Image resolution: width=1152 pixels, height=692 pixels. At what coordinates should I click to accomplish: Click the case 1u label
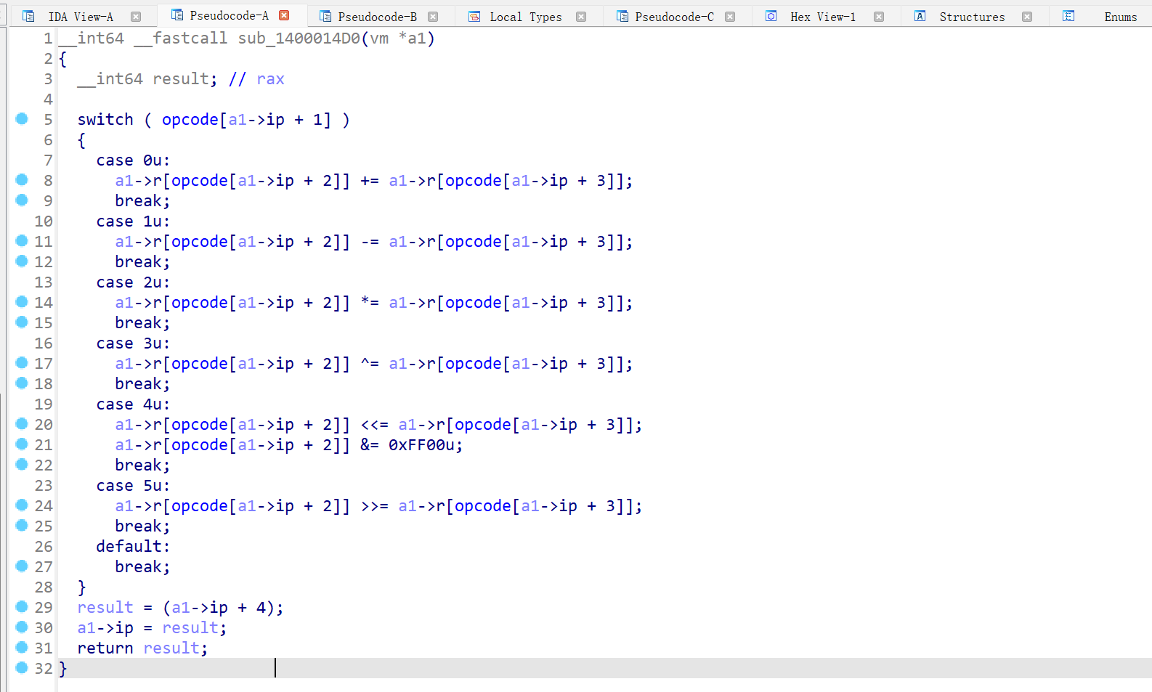coord(133,221)
